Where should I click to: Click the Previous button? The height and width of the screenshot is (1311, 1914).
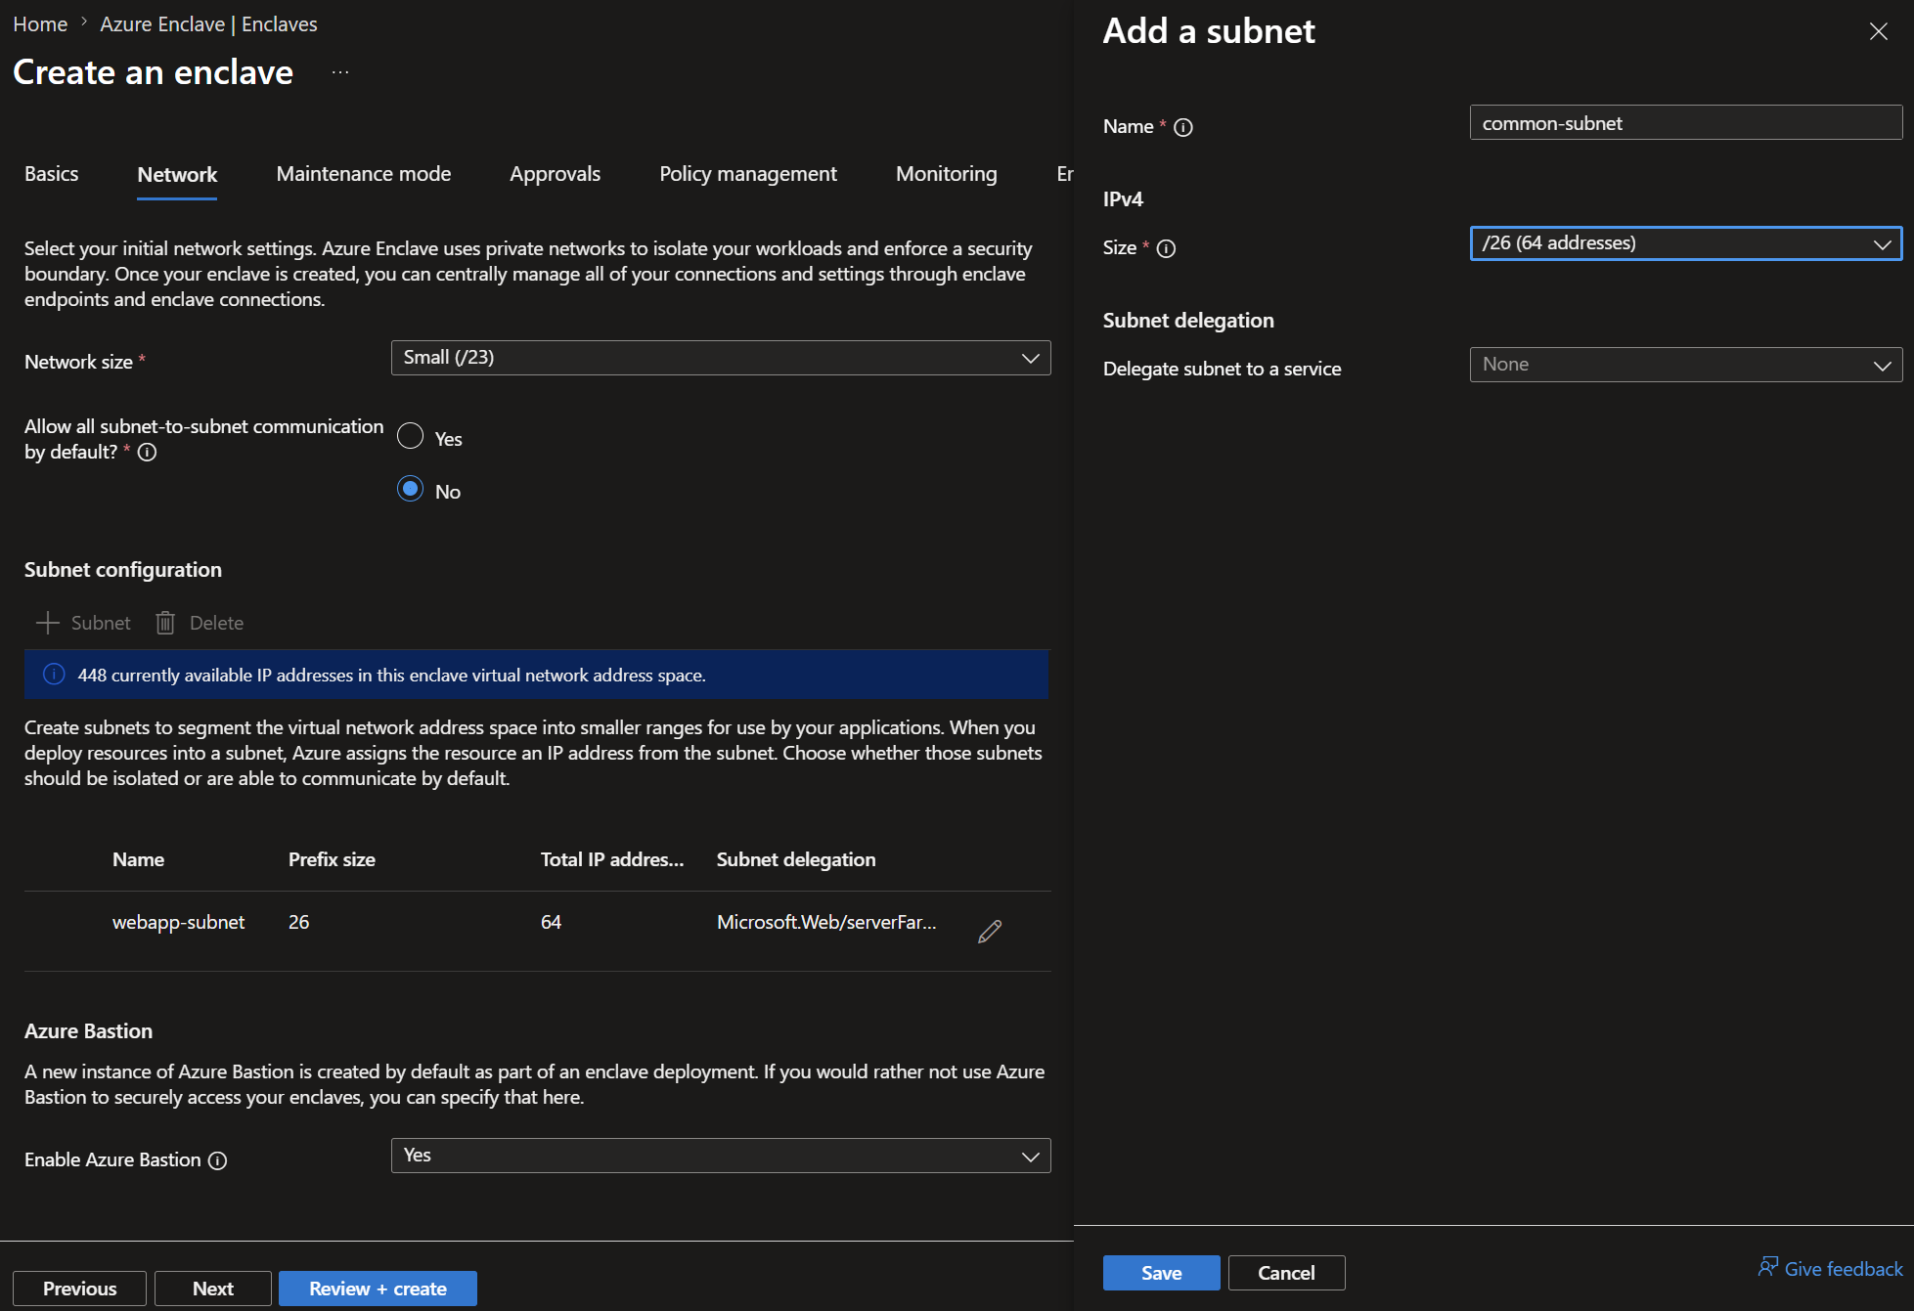(x=80, y=1289)
